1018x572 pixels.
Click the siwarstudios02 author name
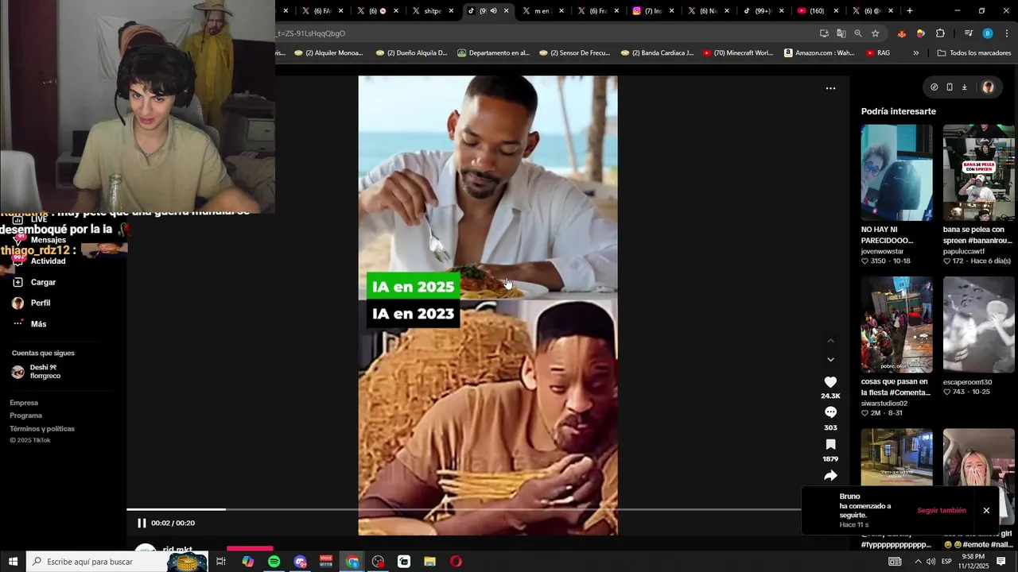click(x=884, y=404)
